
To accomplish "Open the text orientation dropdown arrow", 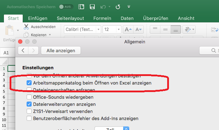I will [193, 29].
